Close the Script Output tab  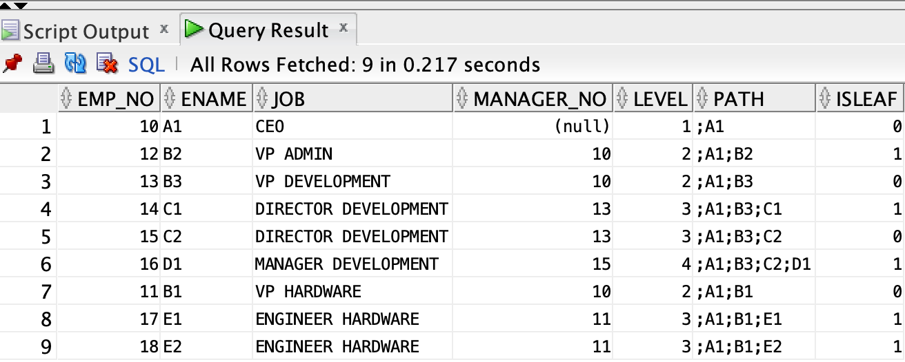164,29
